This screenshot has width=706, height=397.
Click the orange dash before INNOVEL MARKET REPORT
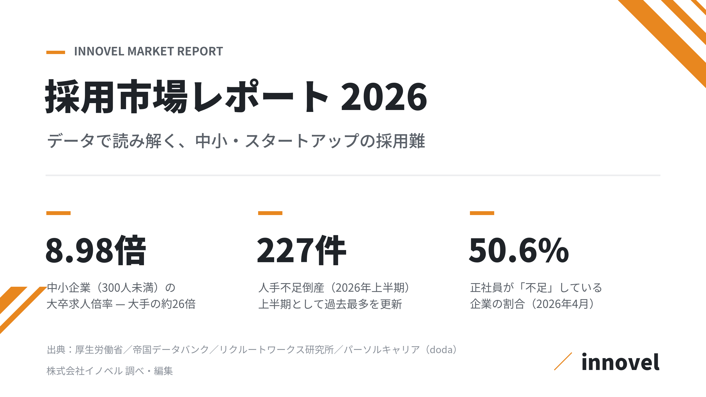56,52
